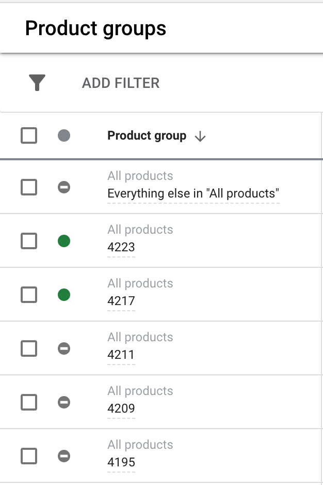Viewport: 323px width, 485px height.
Task: Sort by Product group column header
Action: [147, 135]
